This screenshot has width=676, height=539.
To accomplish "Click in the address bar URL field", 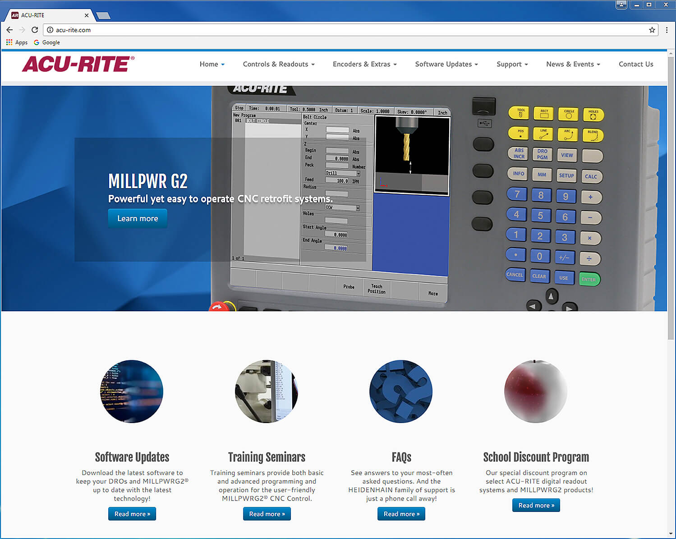I will click(x=316, y=30).
